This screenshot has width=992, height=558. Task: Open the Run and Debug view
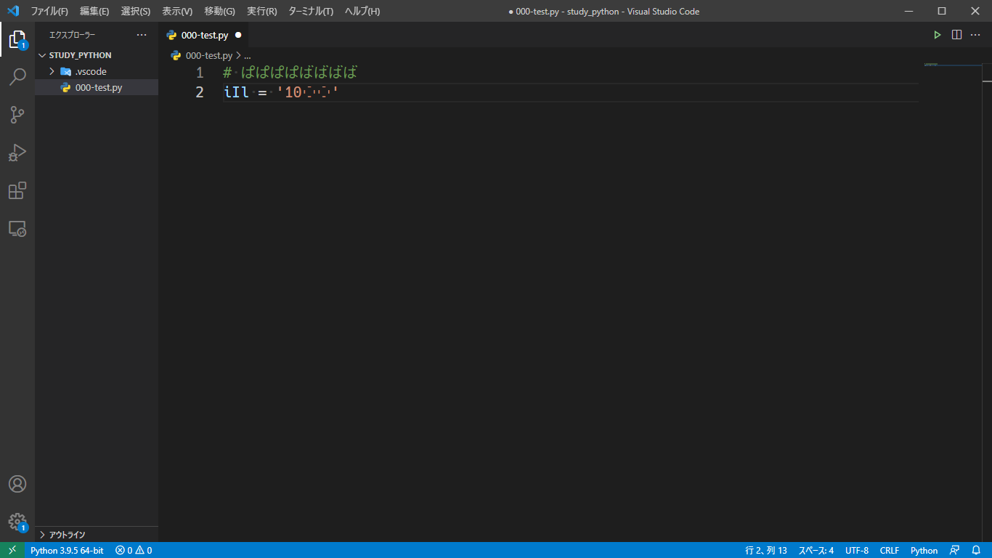17,153
